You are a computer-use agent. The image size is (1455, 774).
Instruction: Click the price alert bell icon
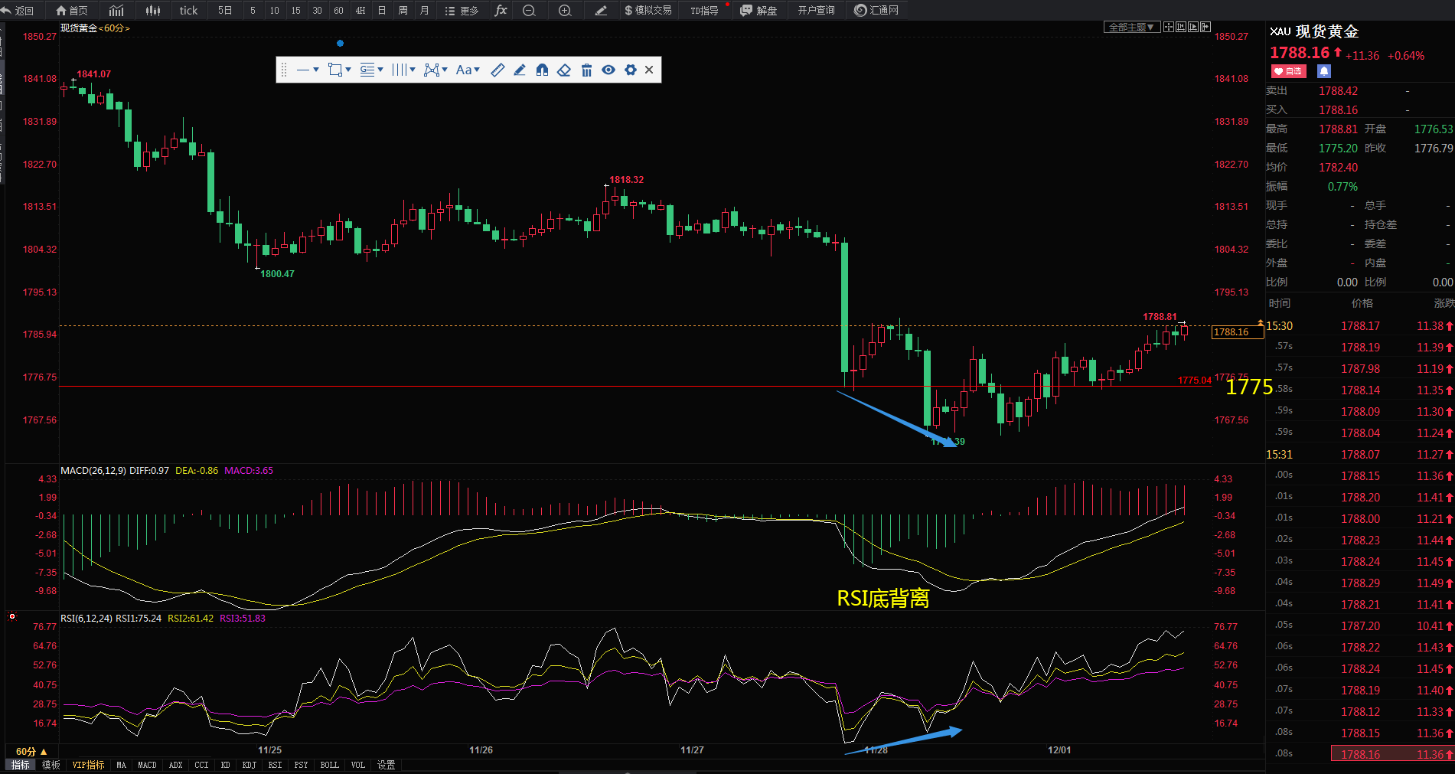(1324, 71)
